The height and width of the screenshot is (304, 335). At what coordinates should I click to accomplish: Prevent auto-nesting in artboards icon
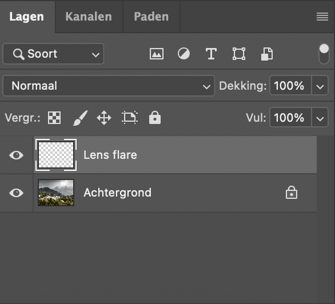130,117
